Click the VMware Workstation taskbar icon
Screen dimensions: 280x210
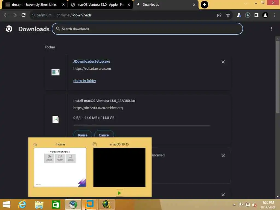(x=90, y=205)
